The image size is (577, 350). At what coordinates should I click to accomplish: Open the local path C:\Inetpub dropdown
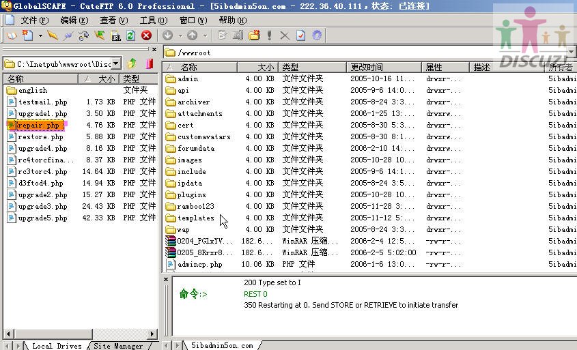(116, 63)
